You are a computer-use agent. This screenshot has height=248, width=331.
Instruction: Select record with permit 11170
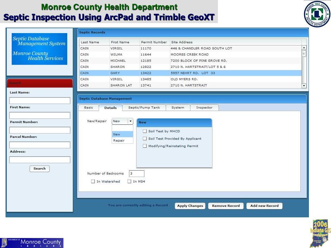tap(190, 48)
